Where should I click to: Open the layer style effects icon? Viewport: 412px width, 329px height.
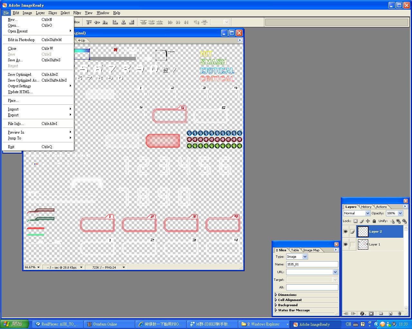click(362, 314)
